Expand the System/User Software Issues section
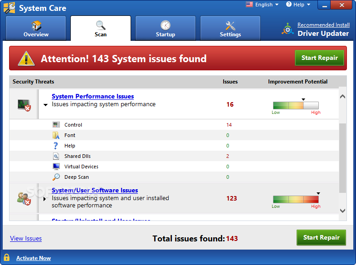 click(45, 199)
